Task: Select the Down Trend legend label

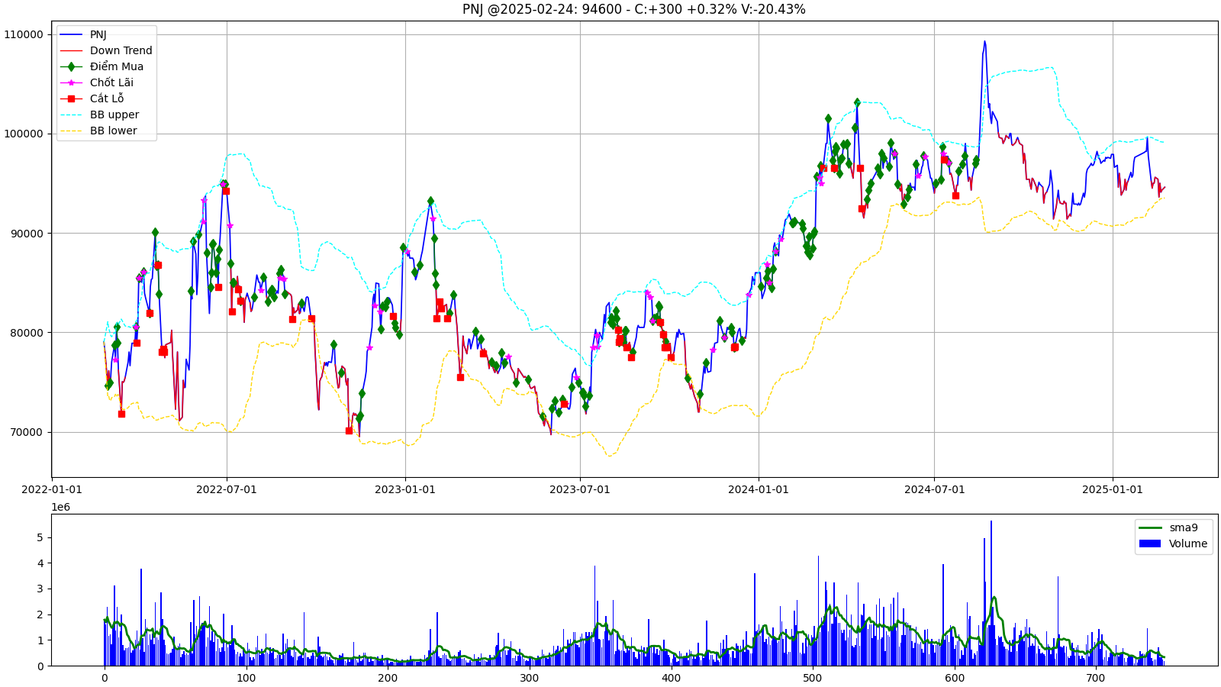Action: [x=121, y=50]
